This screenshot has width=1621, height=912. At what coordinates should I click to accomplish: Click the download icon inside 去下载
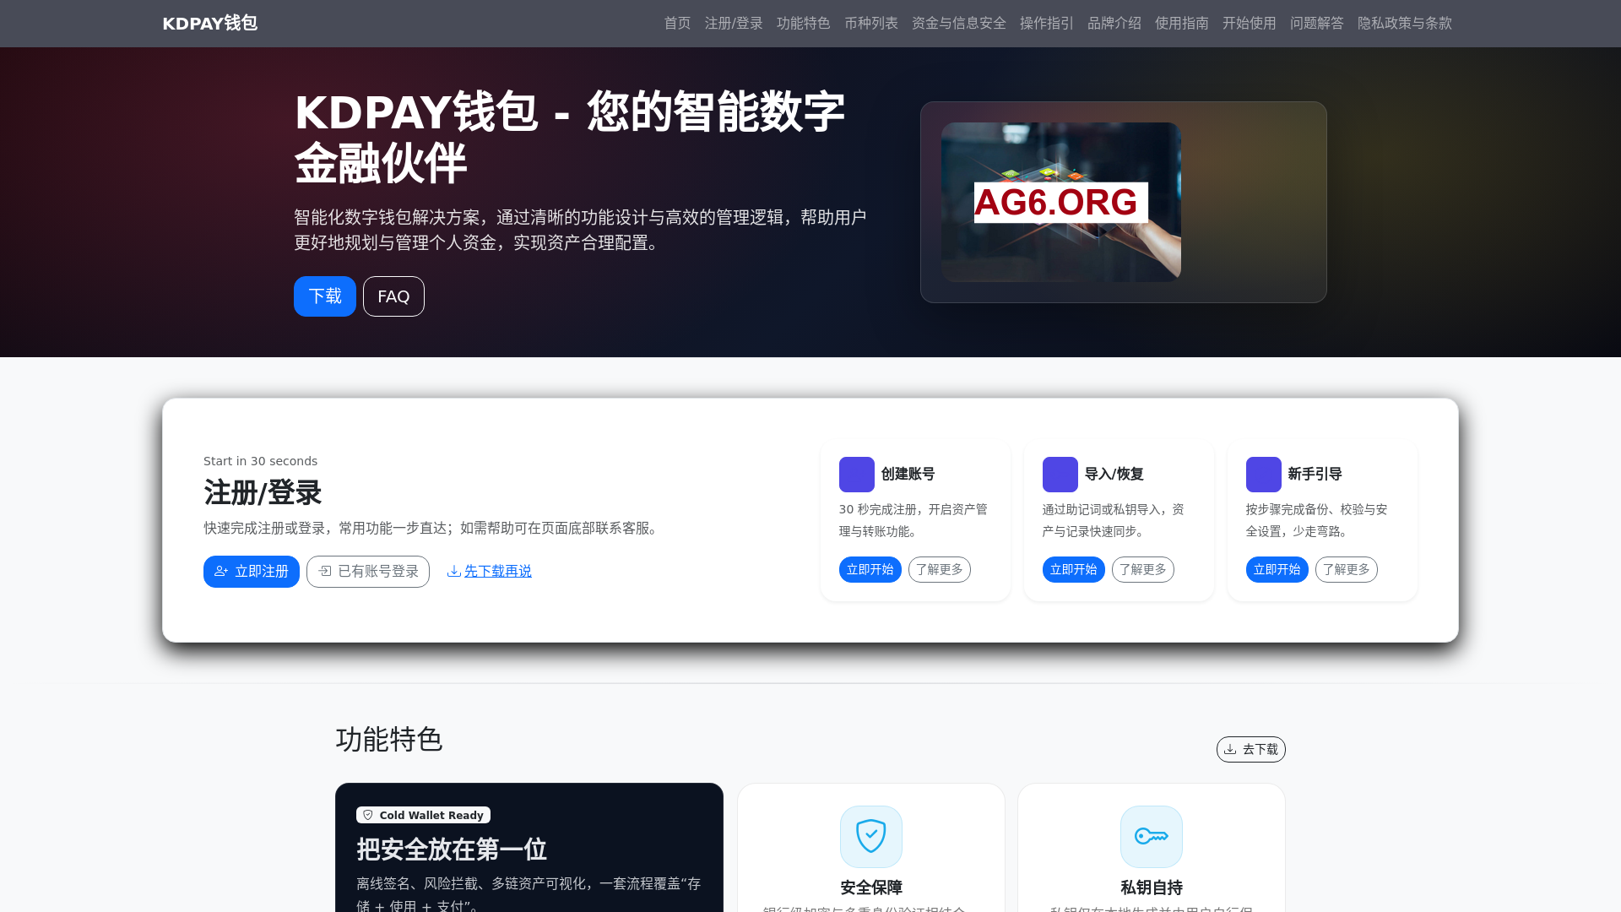1231,750
